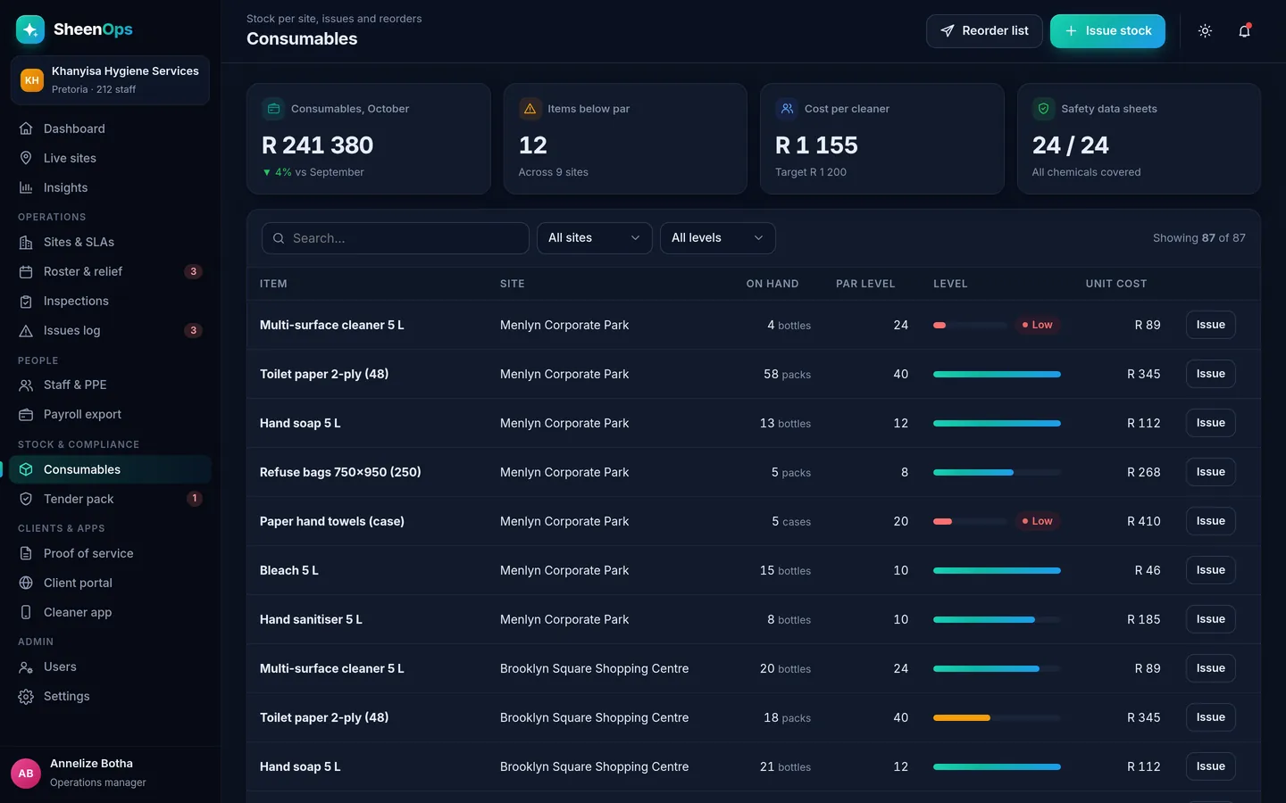Click 'Showing 87 of 87' text
1286x803 pixels.
coord(1198,238)
